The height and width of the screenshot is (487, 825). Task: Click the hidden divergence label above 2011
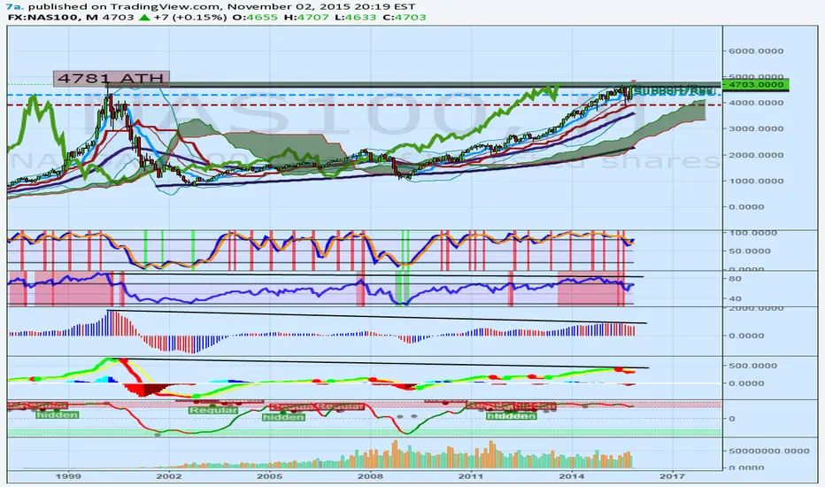coord(511,416)
